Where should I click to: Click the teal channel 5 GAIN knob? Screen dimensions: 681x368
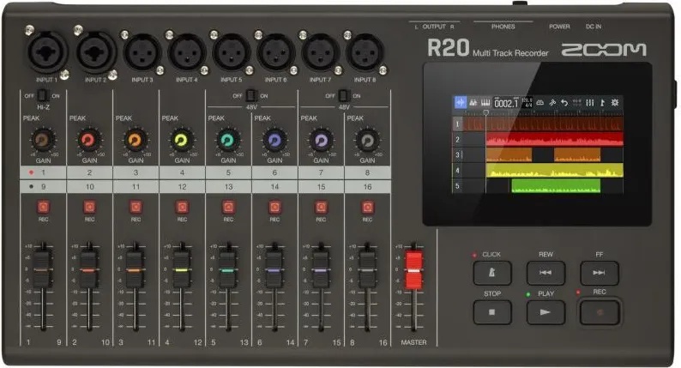point(228,140)
